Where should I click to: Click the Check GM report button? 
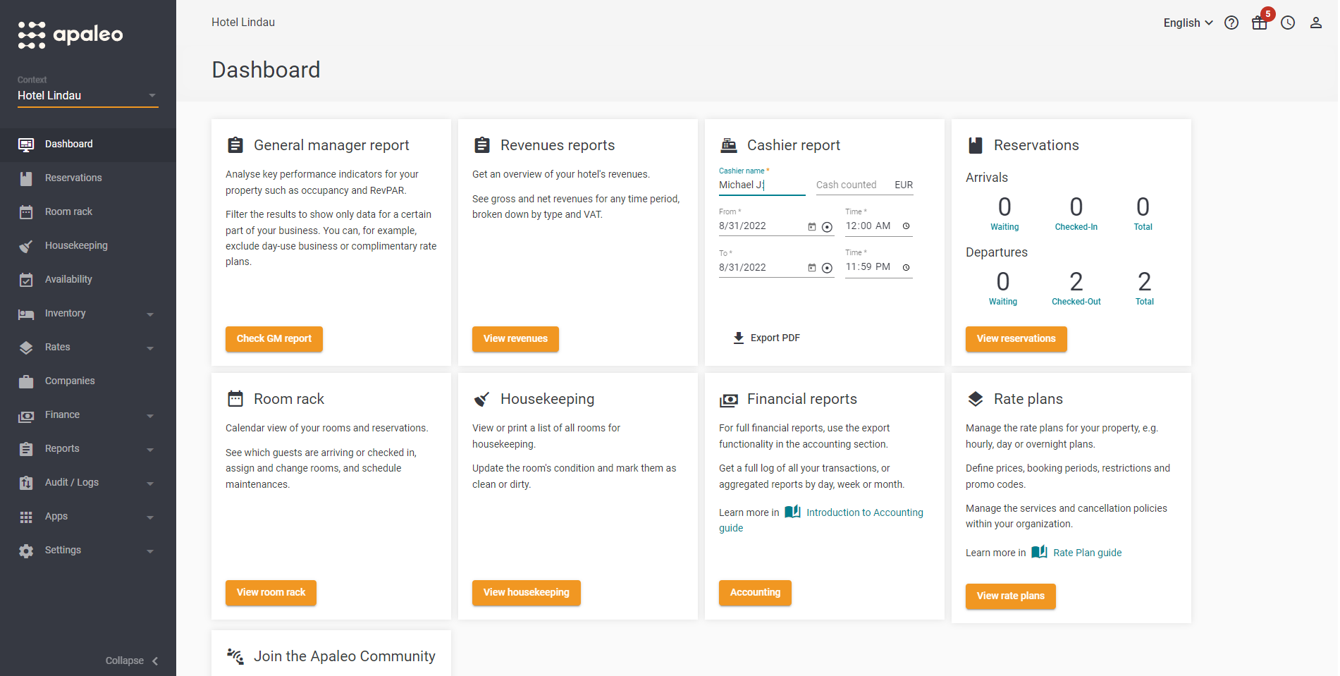pyautogui.click(x=273, y=338)
